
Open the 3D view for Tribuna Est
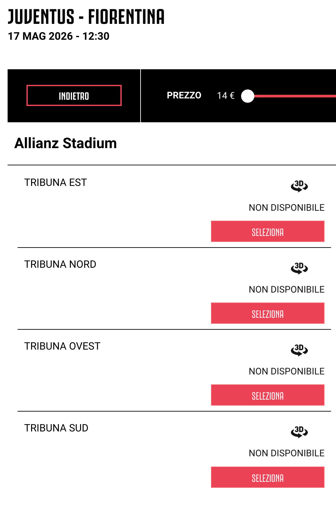[299, 186]
